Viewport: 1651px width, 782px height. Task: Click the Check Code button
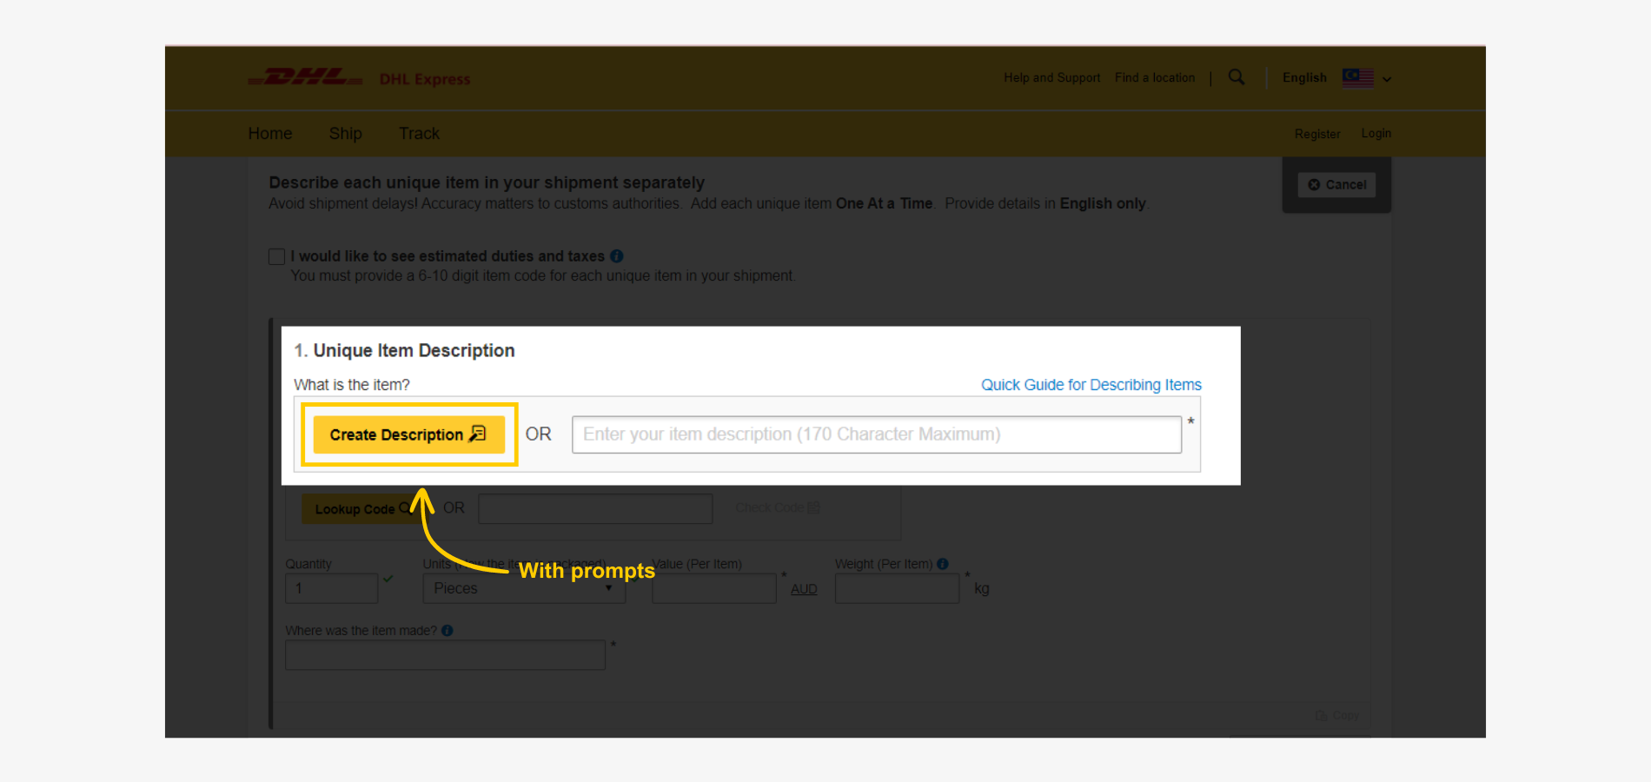777,507
